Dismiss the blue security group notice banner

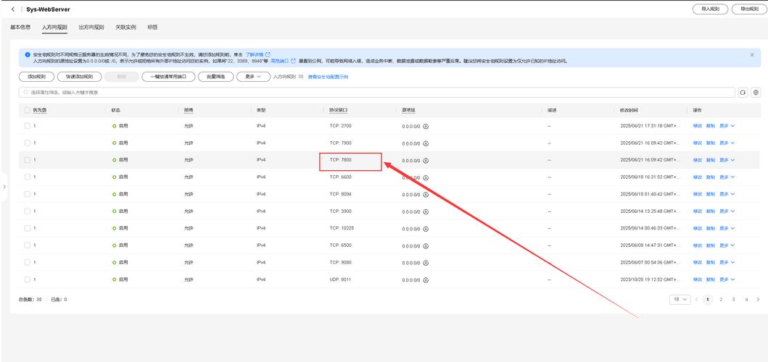tap(752, 55)
